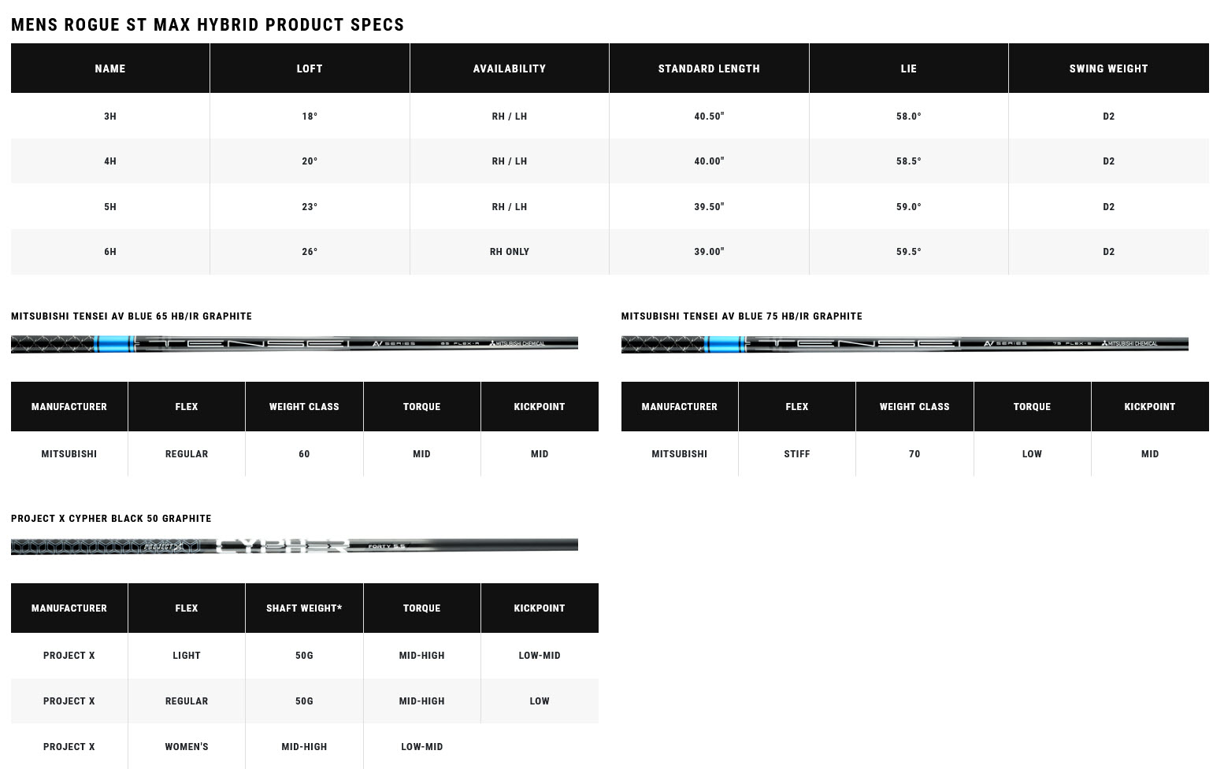Click the Project X Cypher Black 50 title
Viewport: 1213px width, 769px height.
tap(111, 519)
